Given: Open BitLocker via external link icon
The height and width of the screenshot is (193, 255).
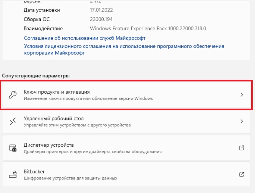Looking at the screenshot, I should [x=242, y=174].
